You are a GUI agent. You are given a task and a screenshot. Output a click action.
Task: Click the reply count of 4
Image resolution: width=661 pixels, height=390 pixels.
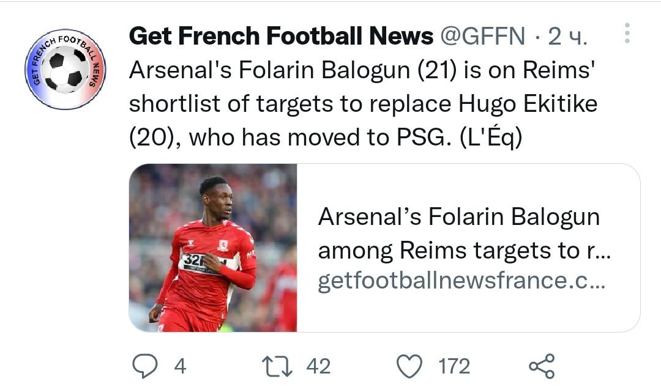179,366
